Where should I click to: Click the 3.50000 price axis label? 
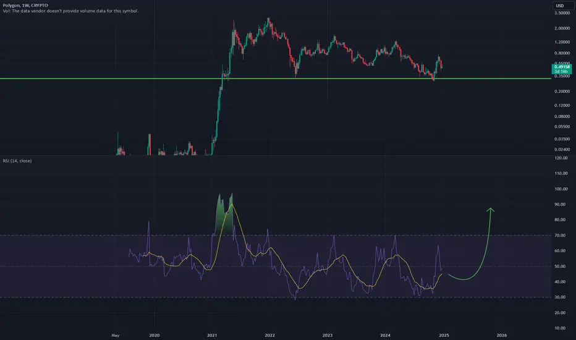coord(562,13)
